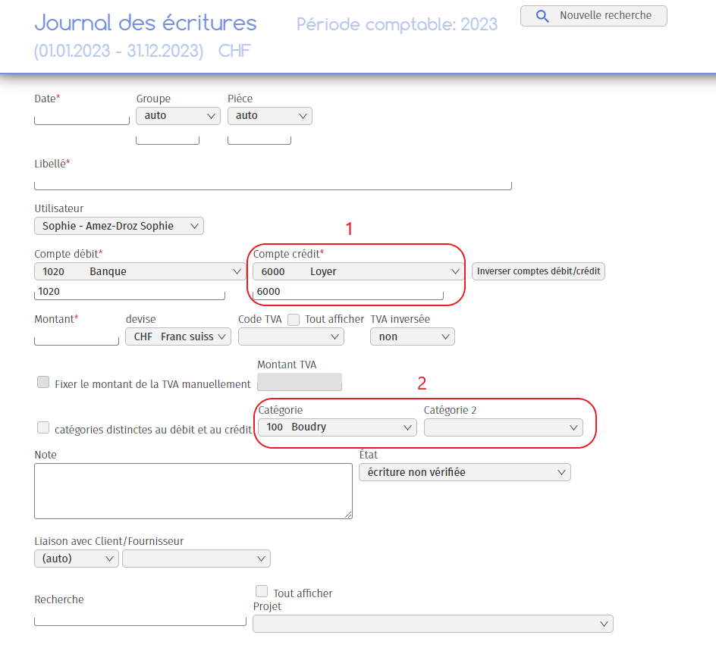Toggle catégories distinctes au débit et au crédit
This screenshot has width=716, height=651.
[43, 428]
